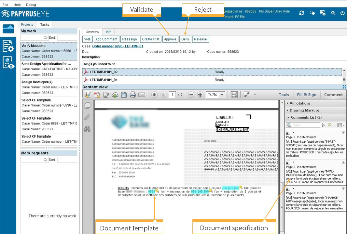This screenshot has height=234, width=347.
Task: Expand the first comment with plus box
Action: [x=343, y=133]
